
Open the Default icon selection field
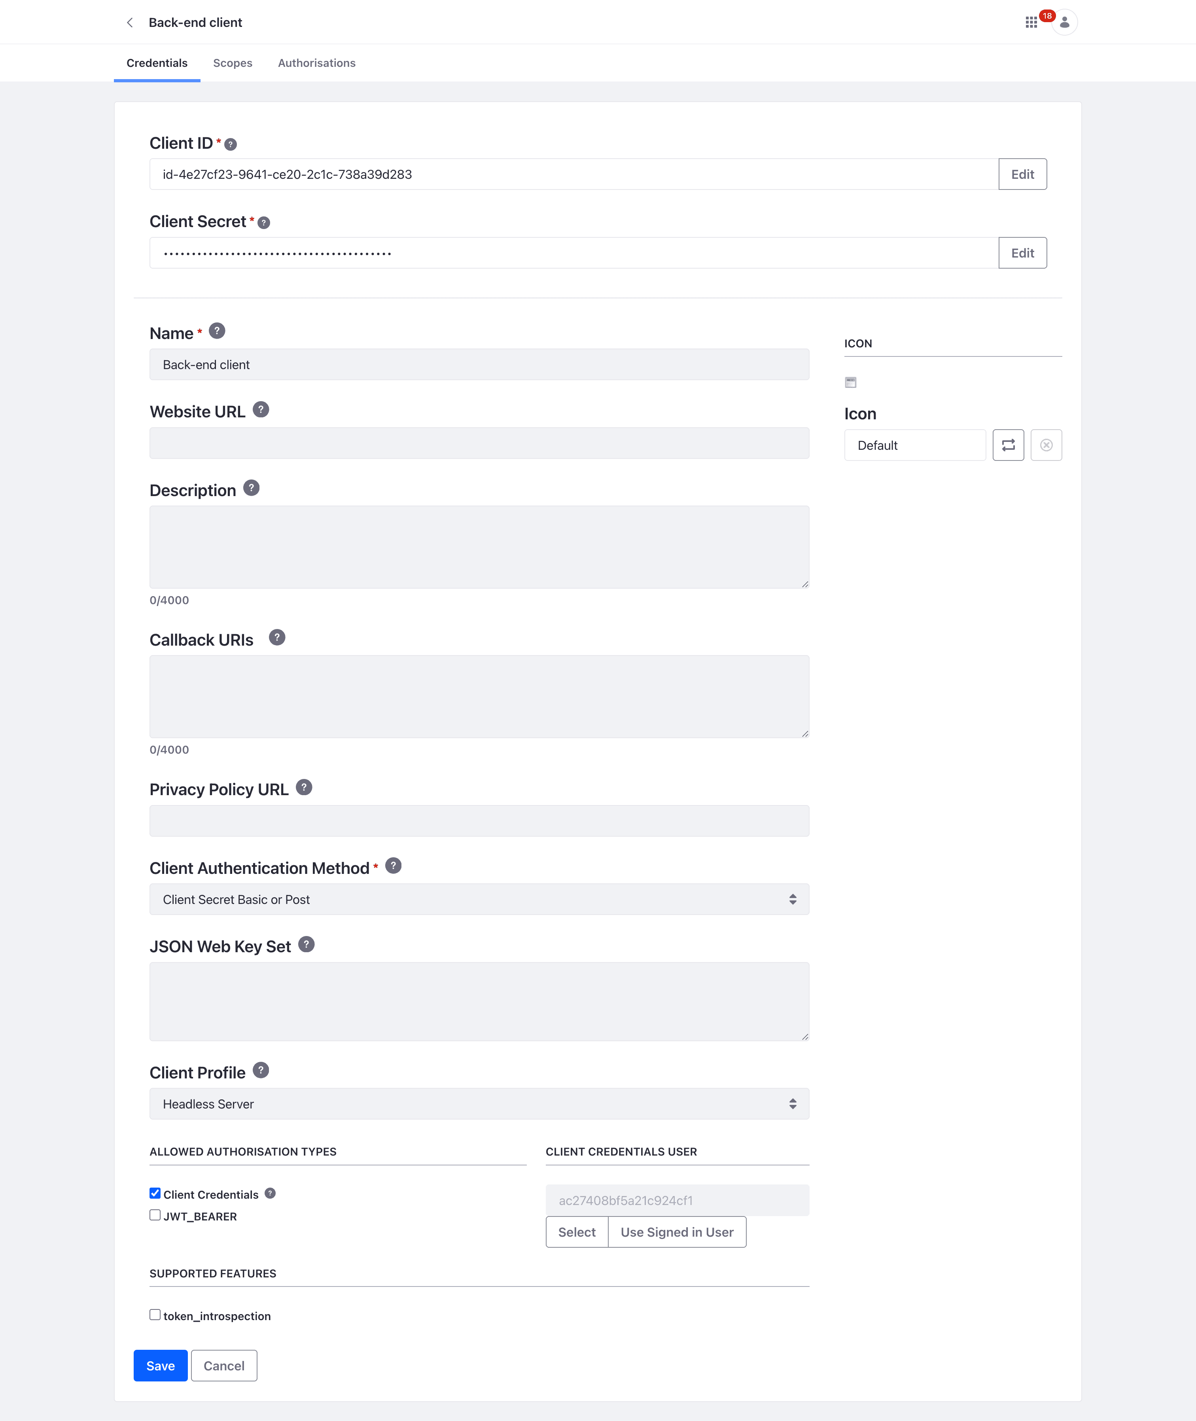click(x=915, y=445)
